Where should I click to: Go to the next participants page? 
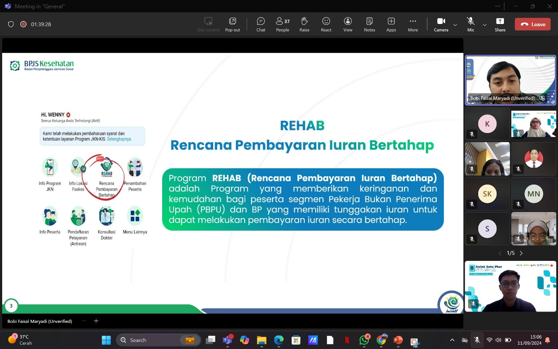(521, 253)
